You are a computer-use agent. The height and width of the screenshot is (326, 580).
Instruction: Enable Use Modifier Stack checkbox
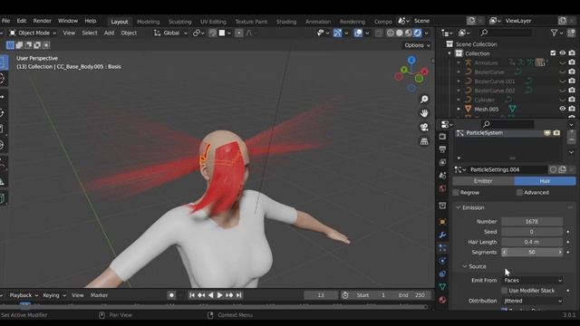coord(504,291)
